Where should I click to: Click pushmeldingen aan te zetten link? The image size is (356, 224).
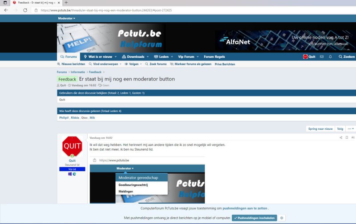(x=245, y=208)
